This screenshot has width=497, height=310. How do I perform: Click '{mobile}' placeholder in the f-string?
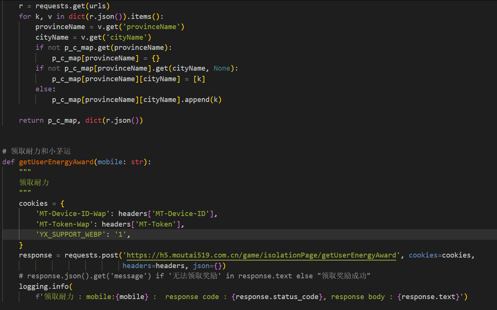132,297
